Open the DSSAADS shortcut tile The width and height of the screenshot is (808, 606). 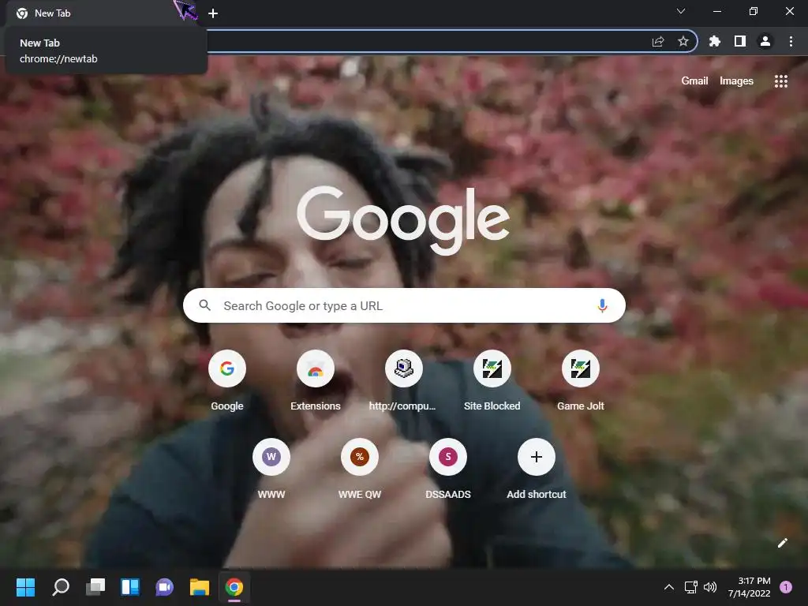tap(448, 469)
